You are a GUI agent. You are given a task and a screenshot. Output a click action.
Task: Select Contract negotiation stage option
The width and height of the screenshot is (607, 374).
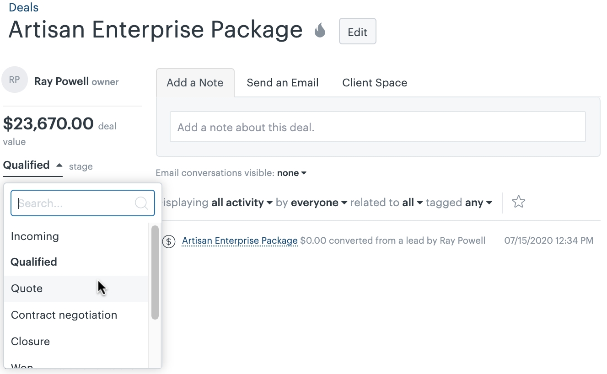point(64,315)
